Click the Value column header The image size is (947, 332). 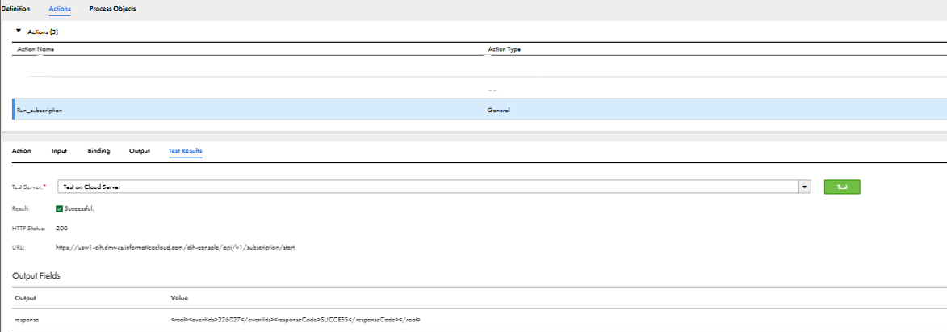pyautogui.click(x=179, y=298)
